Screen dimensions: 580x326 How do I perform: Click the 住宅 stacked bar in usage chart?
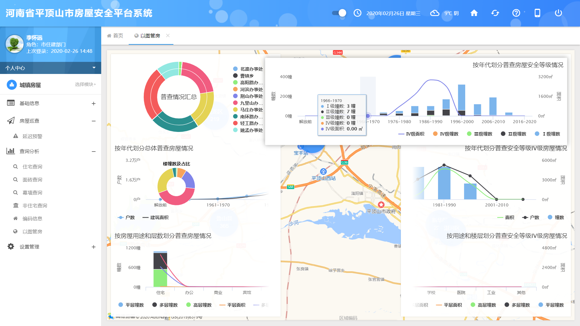point(160,269)
